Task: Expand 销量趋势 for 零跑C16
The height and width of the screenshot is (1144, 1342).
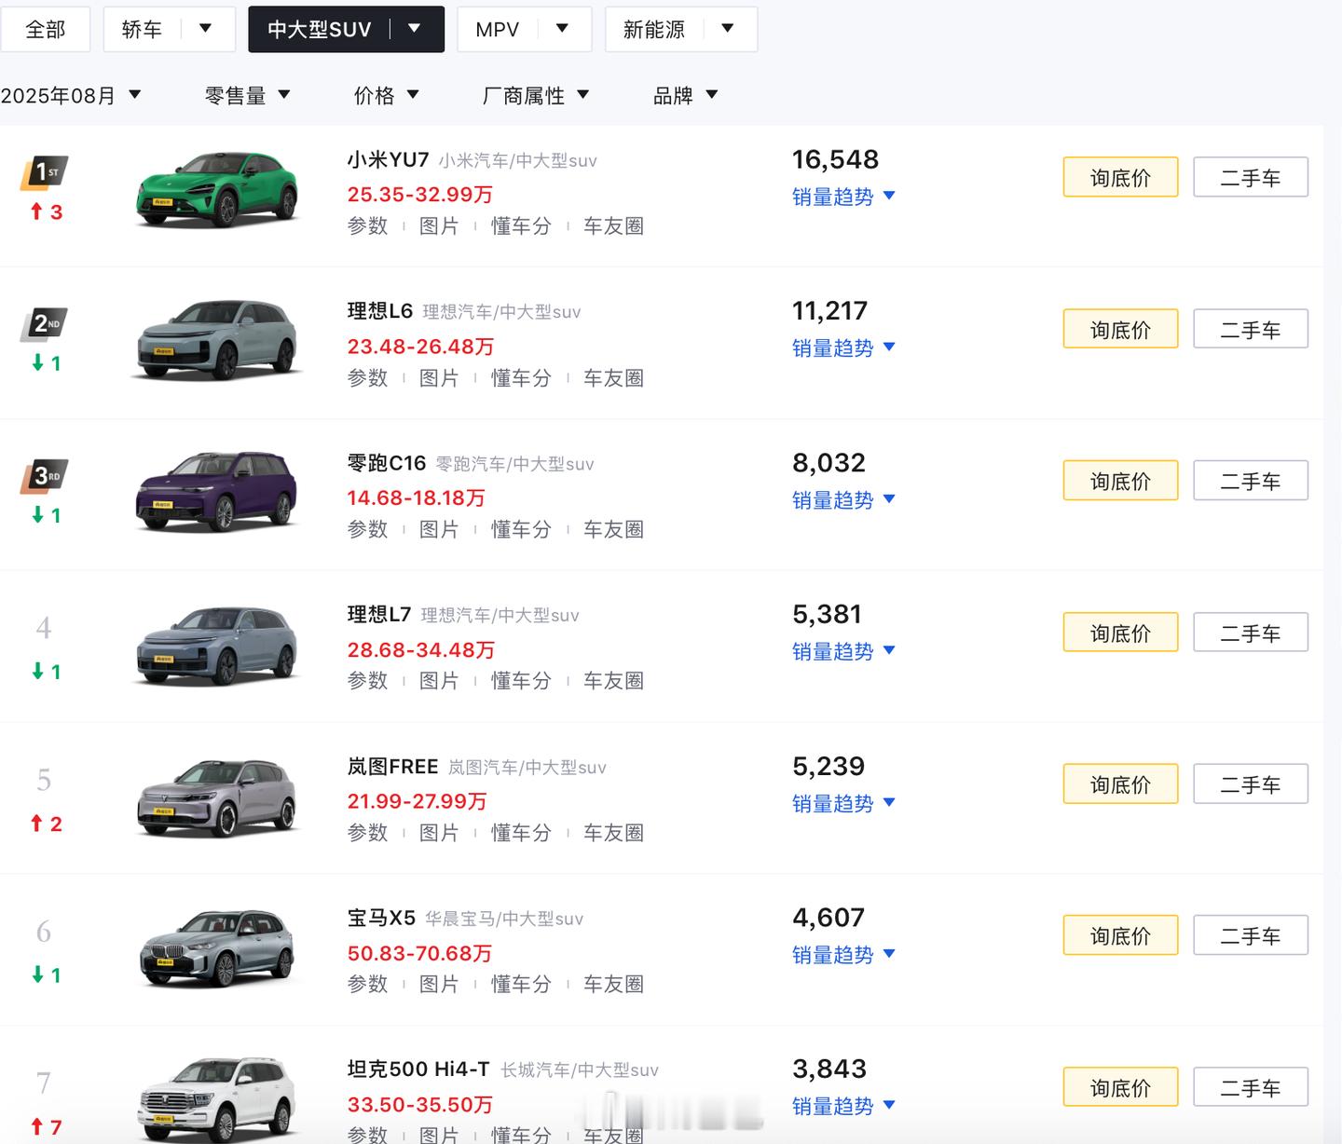Action: pos(843,499)
